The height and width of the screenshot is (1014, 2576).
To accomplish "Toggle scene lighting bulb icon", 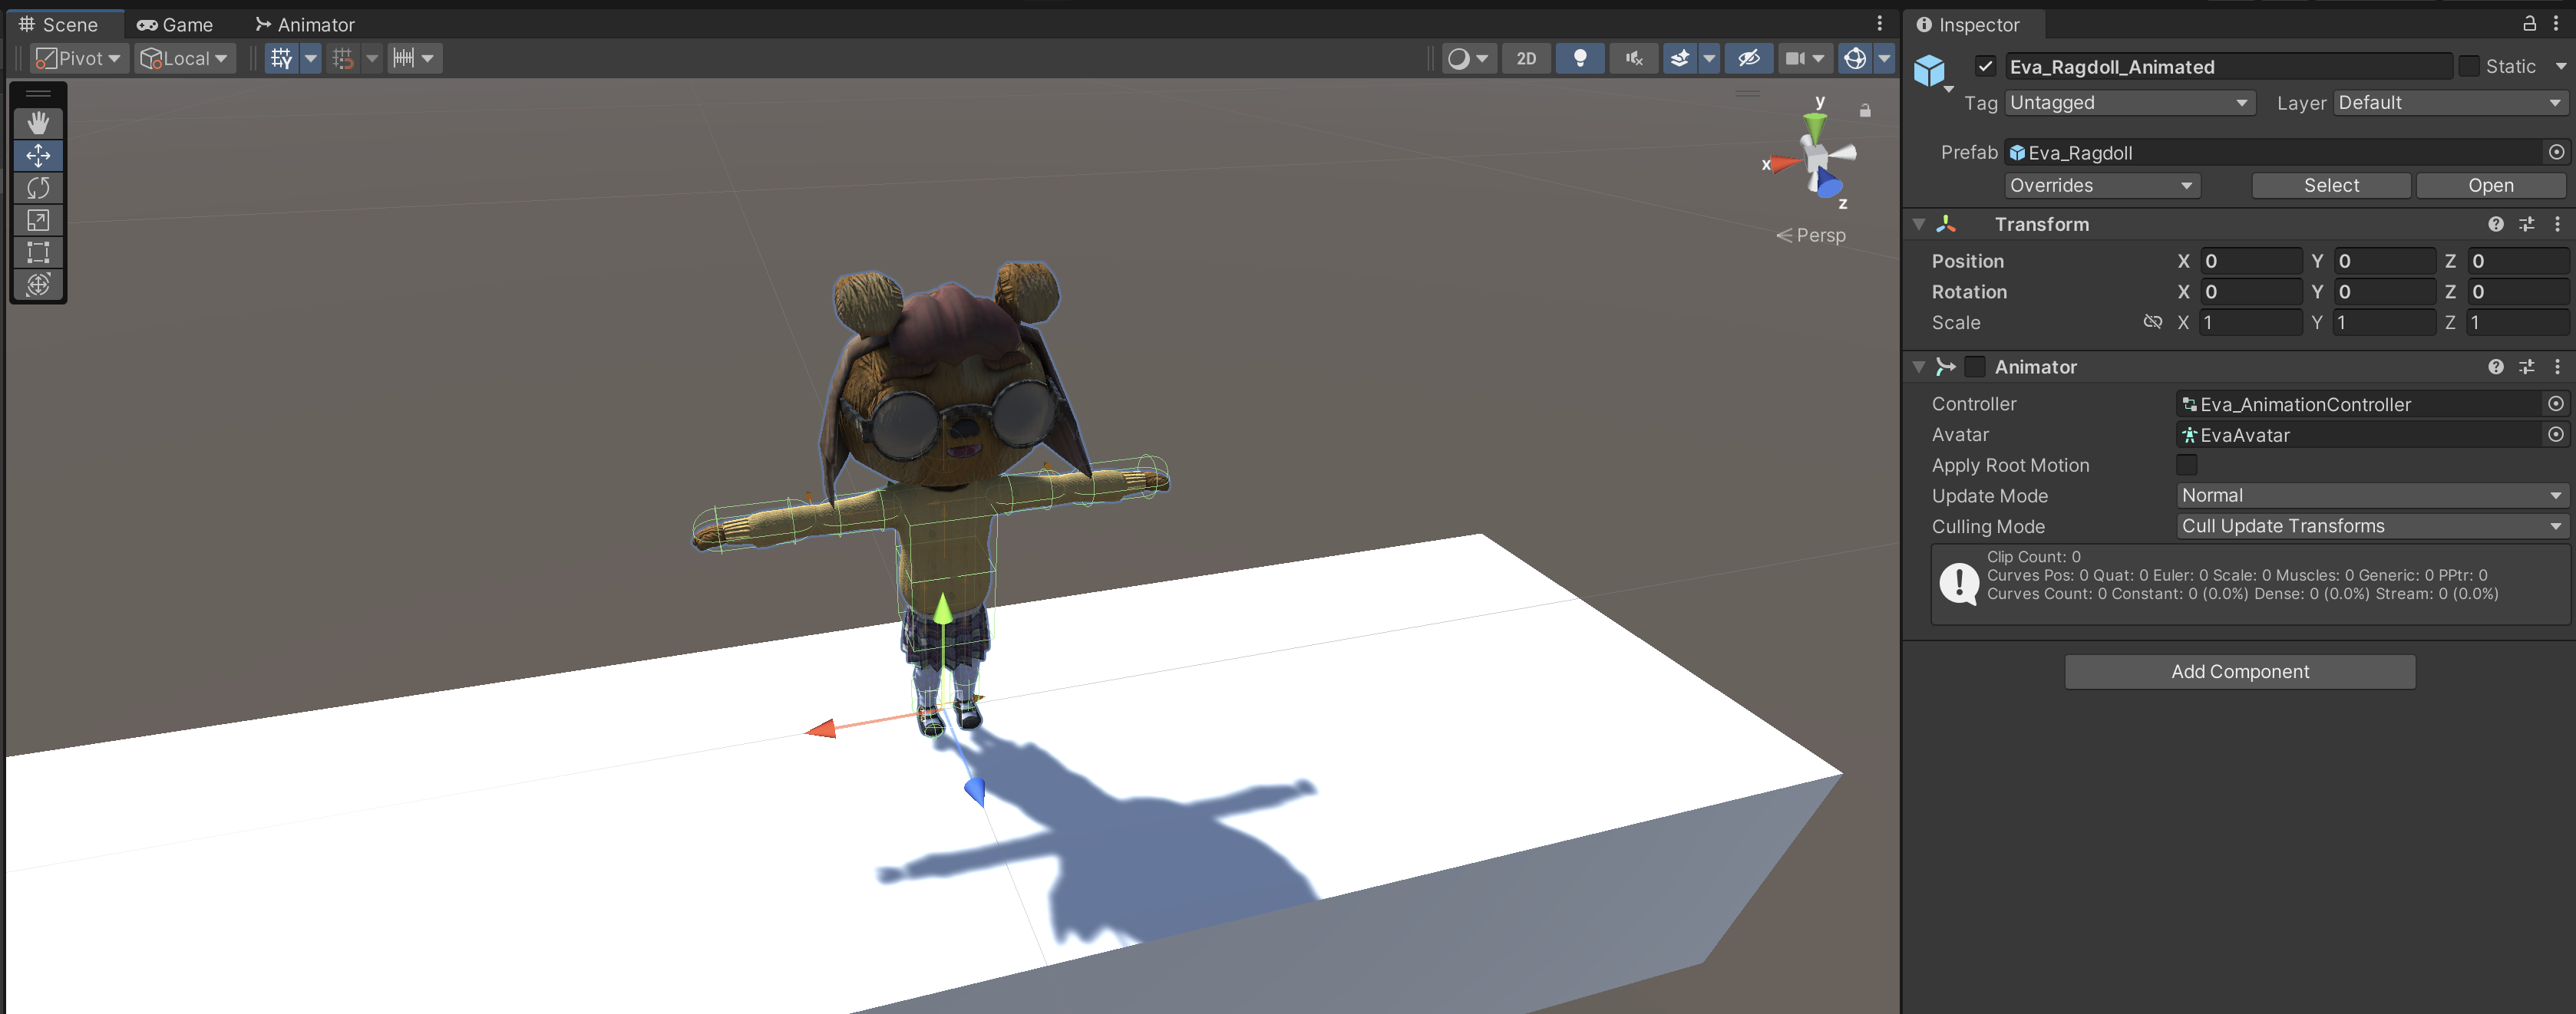I will 1579,58.
